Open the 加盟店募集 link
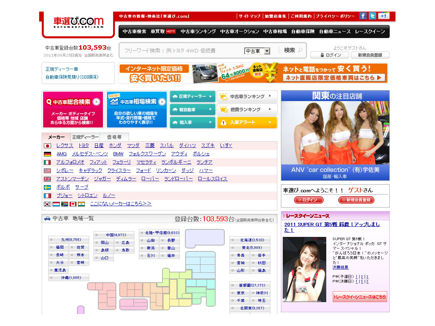Viewport: 435px width, 326px height. pos(275,16)
